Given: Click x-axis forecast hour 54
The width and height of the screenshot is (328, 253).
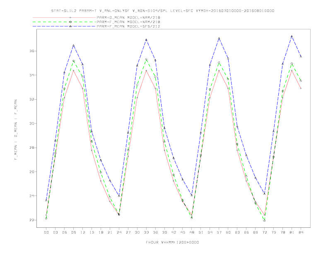Looking at the screenshot, I should click(210, 232).
